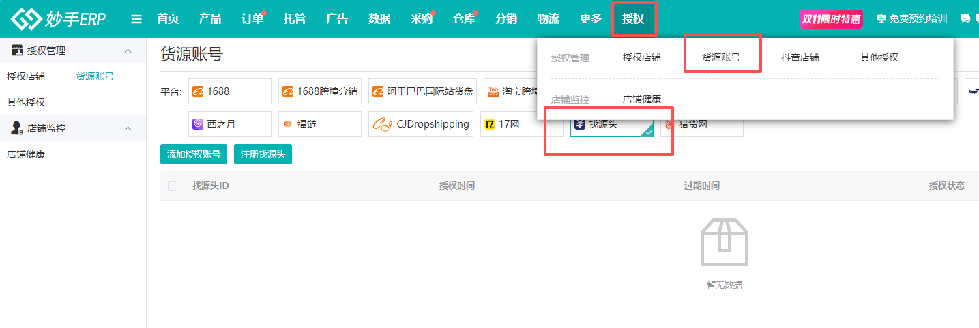Click the 1688跨境分销 orange icon

click(288, 91)
